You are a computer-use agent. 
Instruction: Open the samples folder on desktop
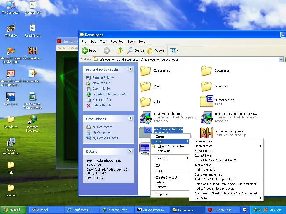[x=11, y=191]
